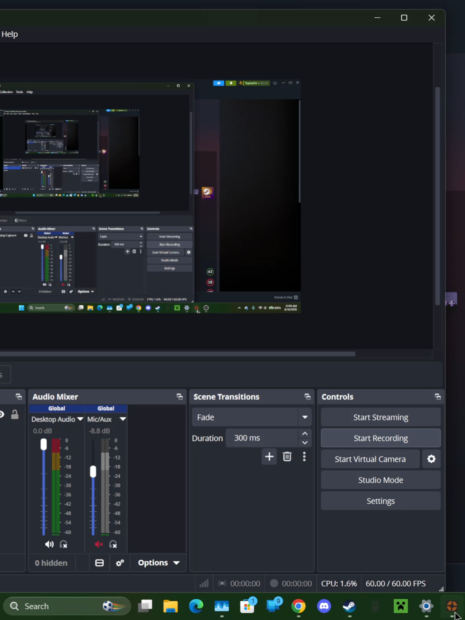Mute the Desktop Audio speaker
This screenshot has width=465, height=620.
click(49, 544)
